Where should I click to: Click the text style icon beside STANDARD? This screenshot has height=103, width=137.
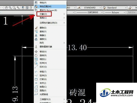tap(79, 8)
